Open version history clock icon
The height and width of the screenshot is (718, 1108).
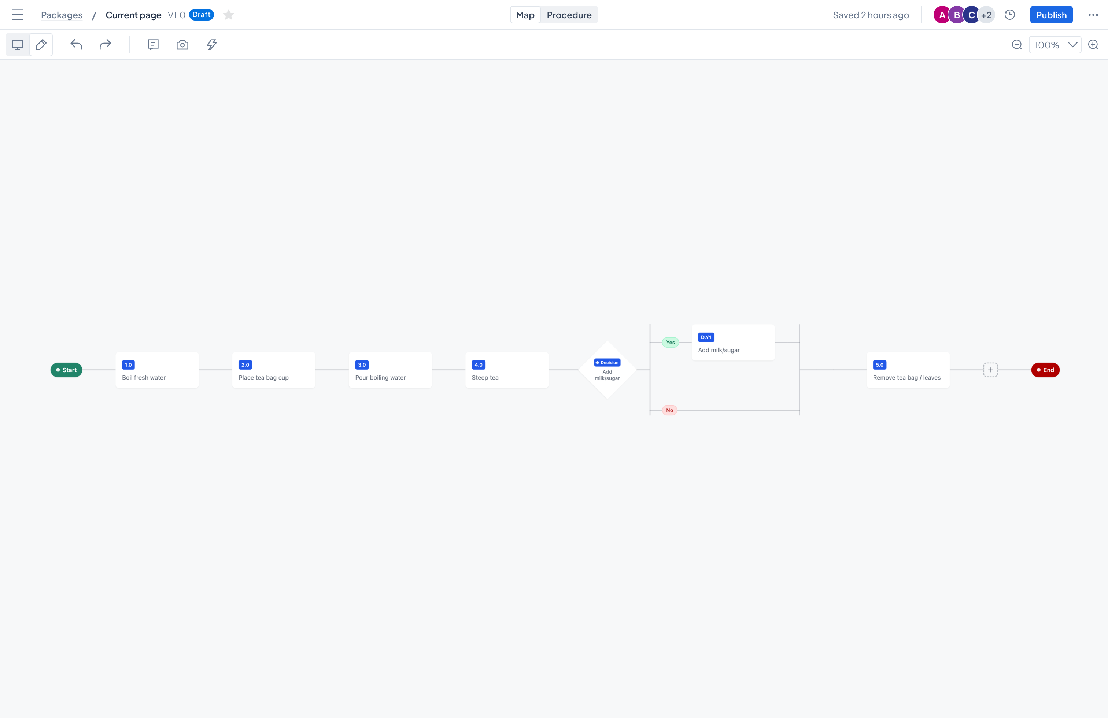[1009, 14]
